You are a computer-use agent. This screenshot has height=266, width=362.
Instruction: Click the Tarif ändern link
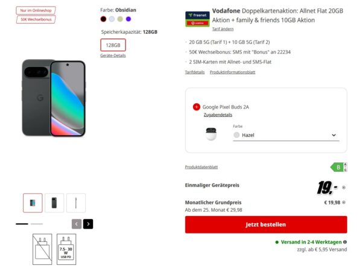point(223,29)
